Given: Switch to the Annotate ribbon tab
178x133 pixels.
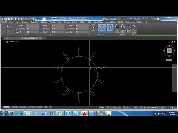Looking at the screenshot, I should (x=25, y=22).
